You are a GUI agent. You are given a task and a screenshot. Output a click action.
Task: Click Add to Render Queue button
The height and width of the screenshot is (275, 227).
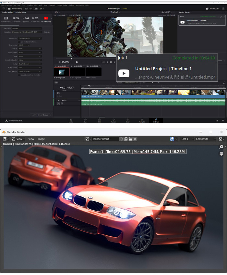40,115
